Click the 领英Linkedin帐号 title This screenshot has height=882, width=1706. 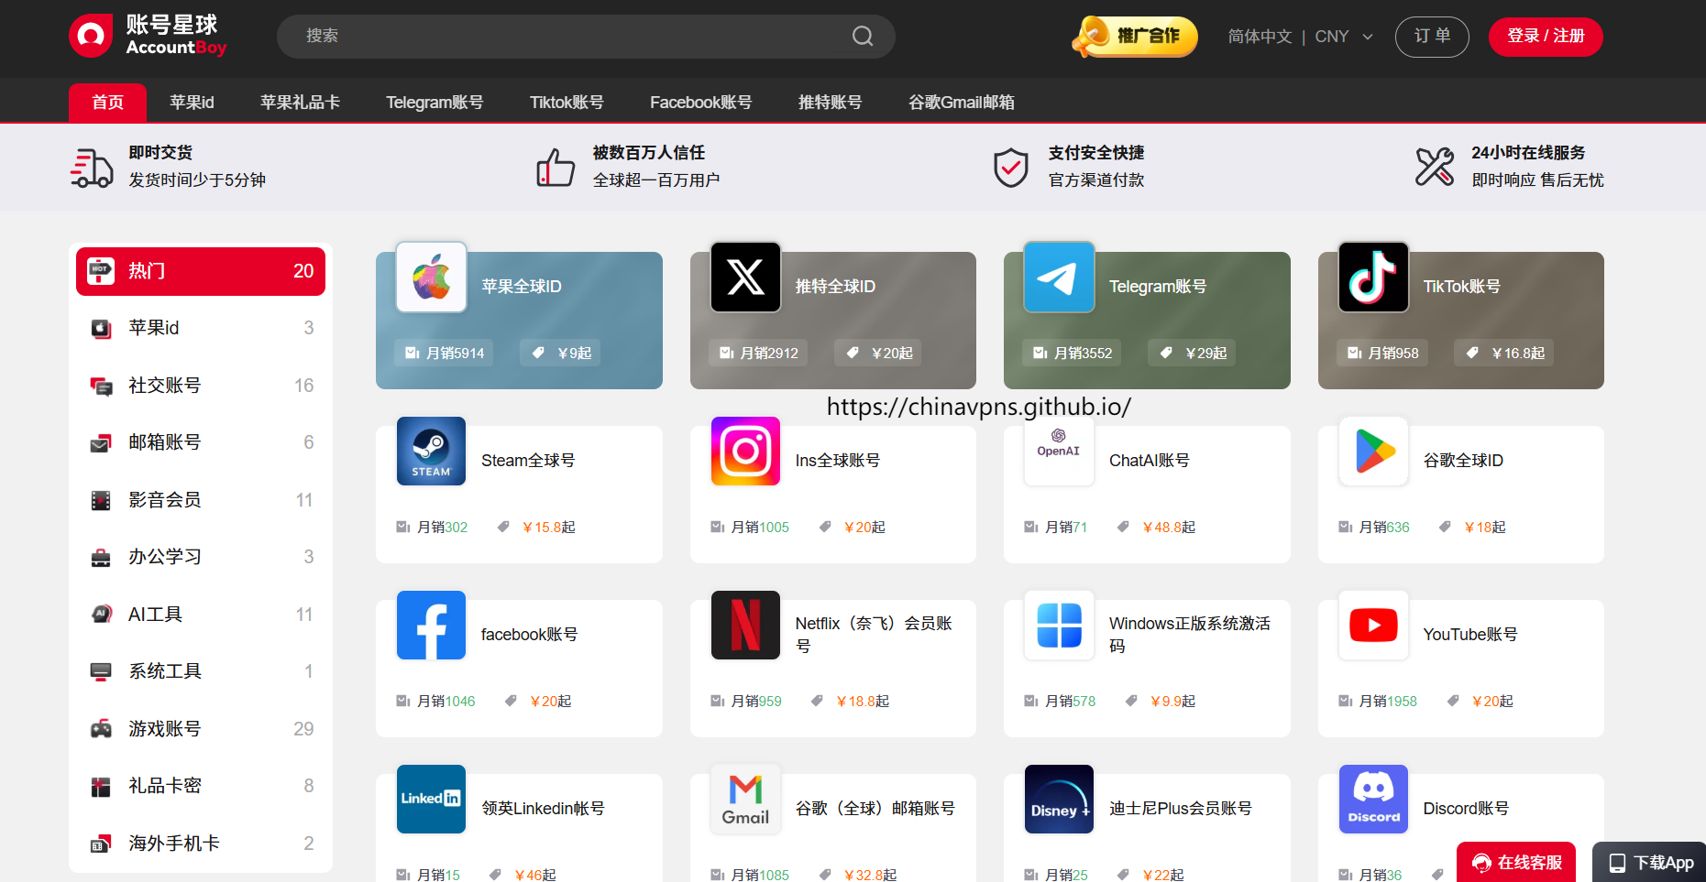click(x=544, y=809)
